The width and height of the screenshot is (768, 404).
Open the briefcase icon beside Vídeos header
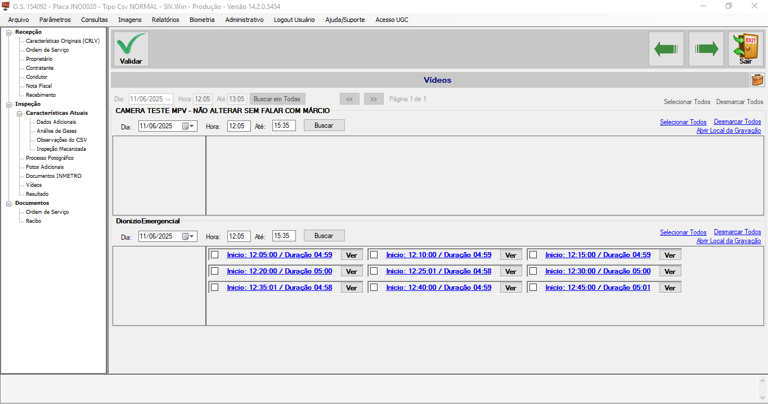[757, 80]
